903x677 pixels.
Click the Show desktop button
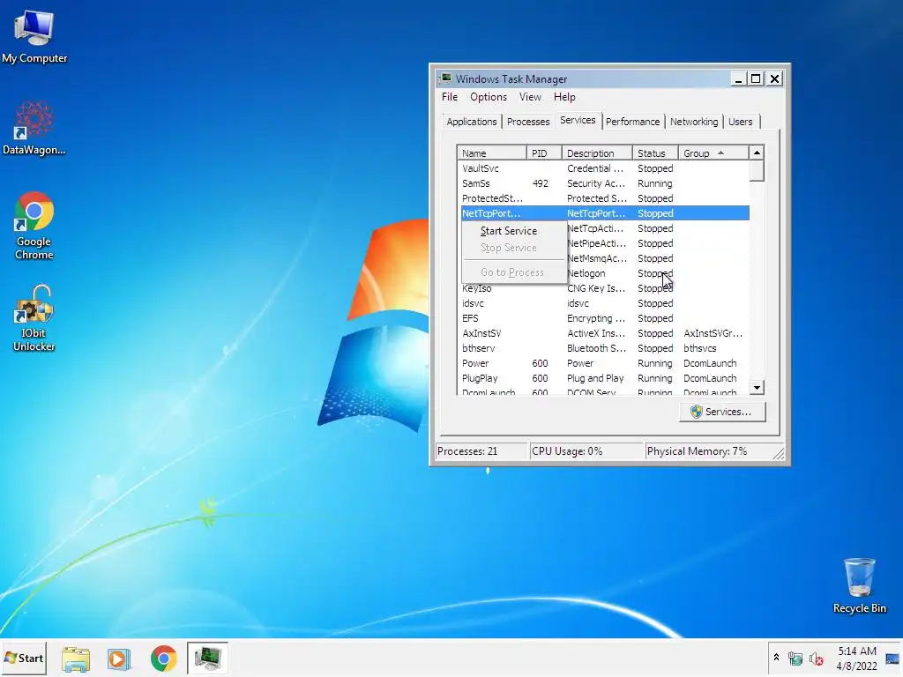(892, 658)
